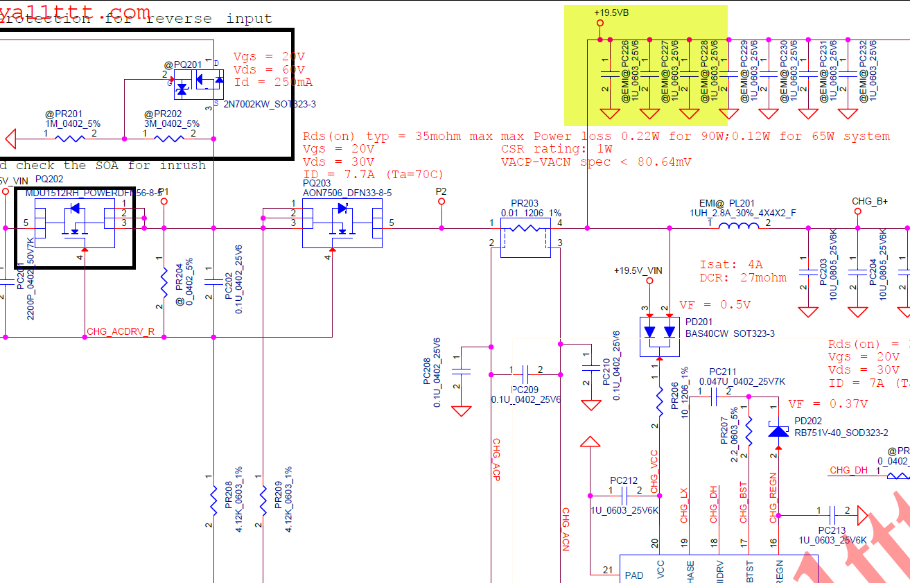This screenshot has width=910, height=583.
Task: Select the 'Rds(on) typ = 35mohm max' note
Action: click(395, 137)
